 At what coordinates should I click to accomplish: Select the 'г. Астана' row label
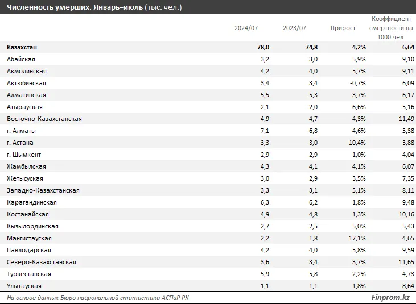pos(22,143)
